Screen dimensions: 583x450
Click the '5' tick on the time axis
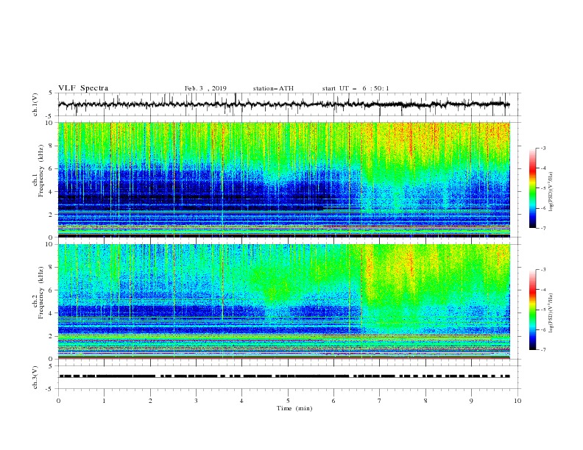[x=288, y=401]
